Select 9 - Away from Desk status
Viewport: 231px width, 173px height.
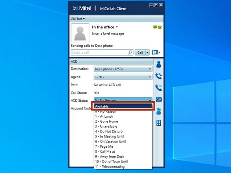123,156
